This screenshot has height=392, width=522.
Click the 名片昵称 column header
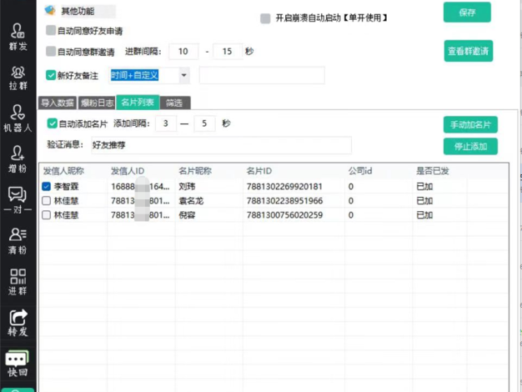click(195, 171)
